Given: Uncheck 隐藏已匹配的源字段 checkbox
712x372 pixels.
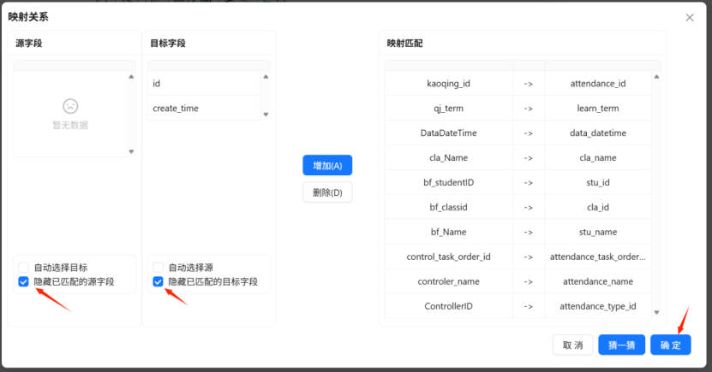Looking at the screenshot, I should 24,282.
